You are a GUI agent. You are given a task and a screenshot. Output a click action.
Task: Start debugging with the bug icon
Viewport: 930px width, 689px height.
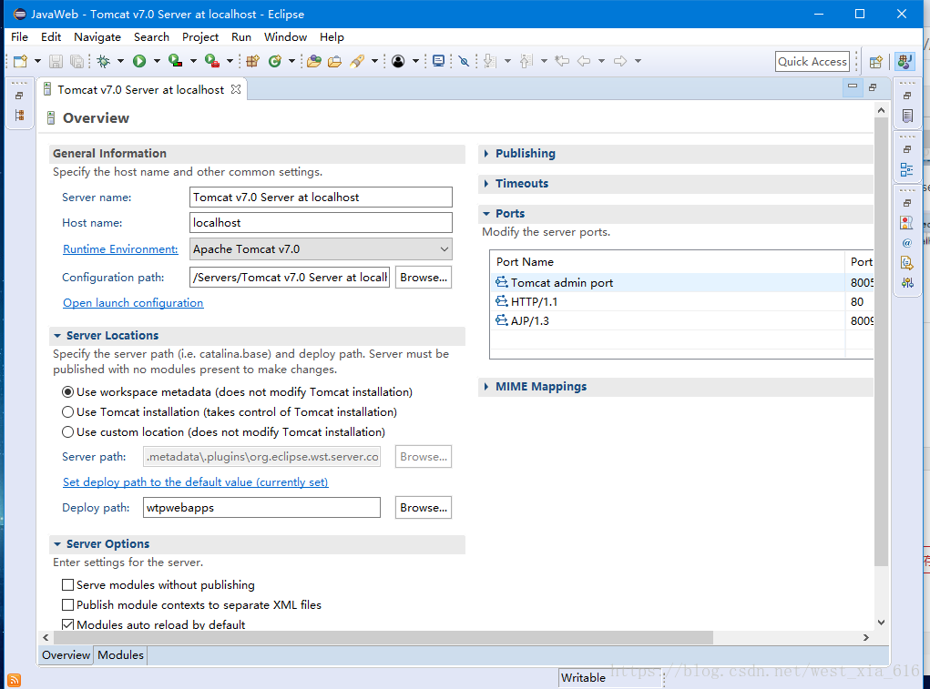pos(104,61)
